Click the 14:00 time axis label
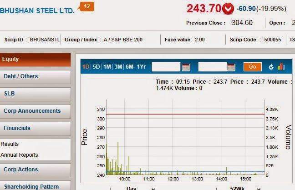Screen dimensions: 295x190 221,179
